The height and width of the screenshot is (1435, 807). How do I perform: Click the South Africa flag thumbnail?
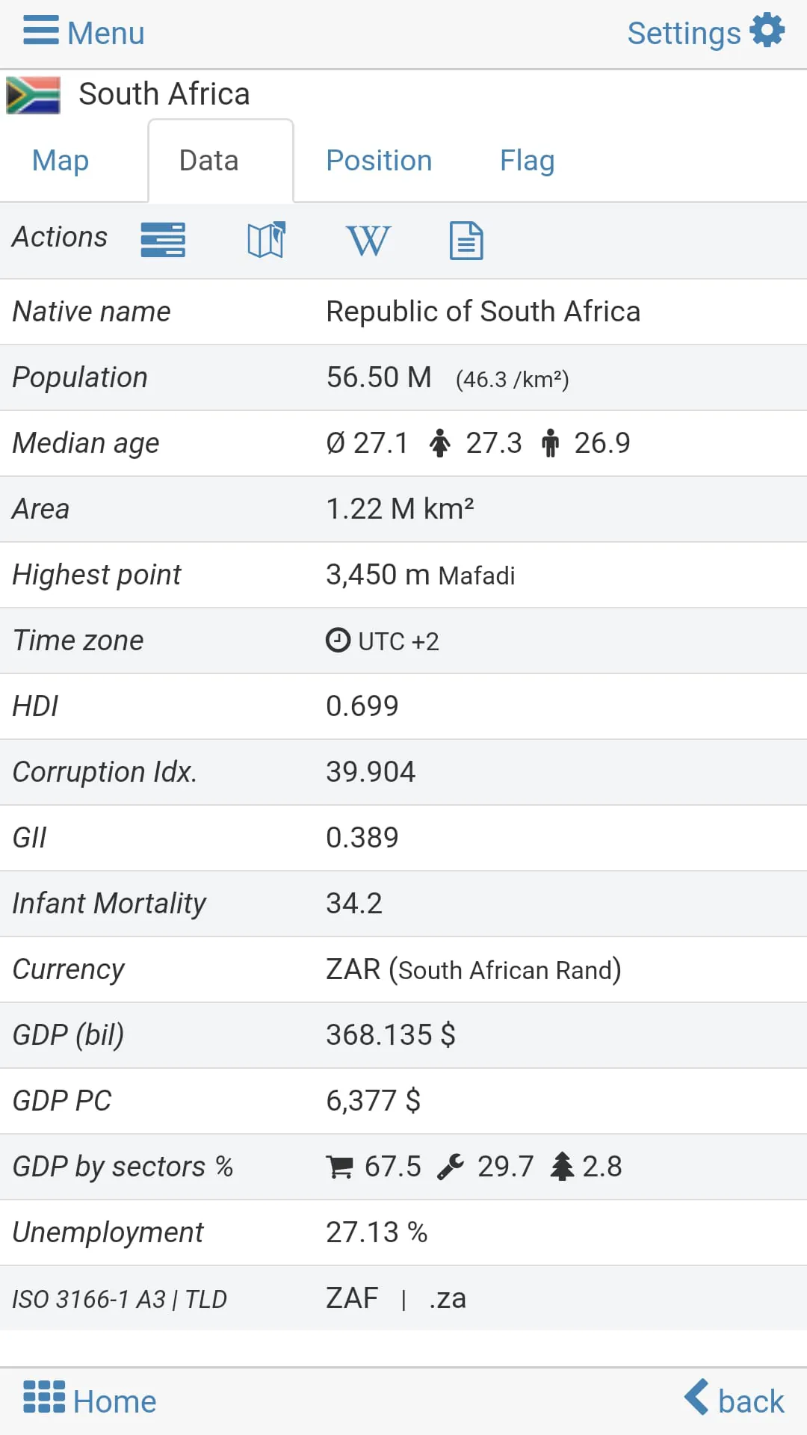click(33, 95)
